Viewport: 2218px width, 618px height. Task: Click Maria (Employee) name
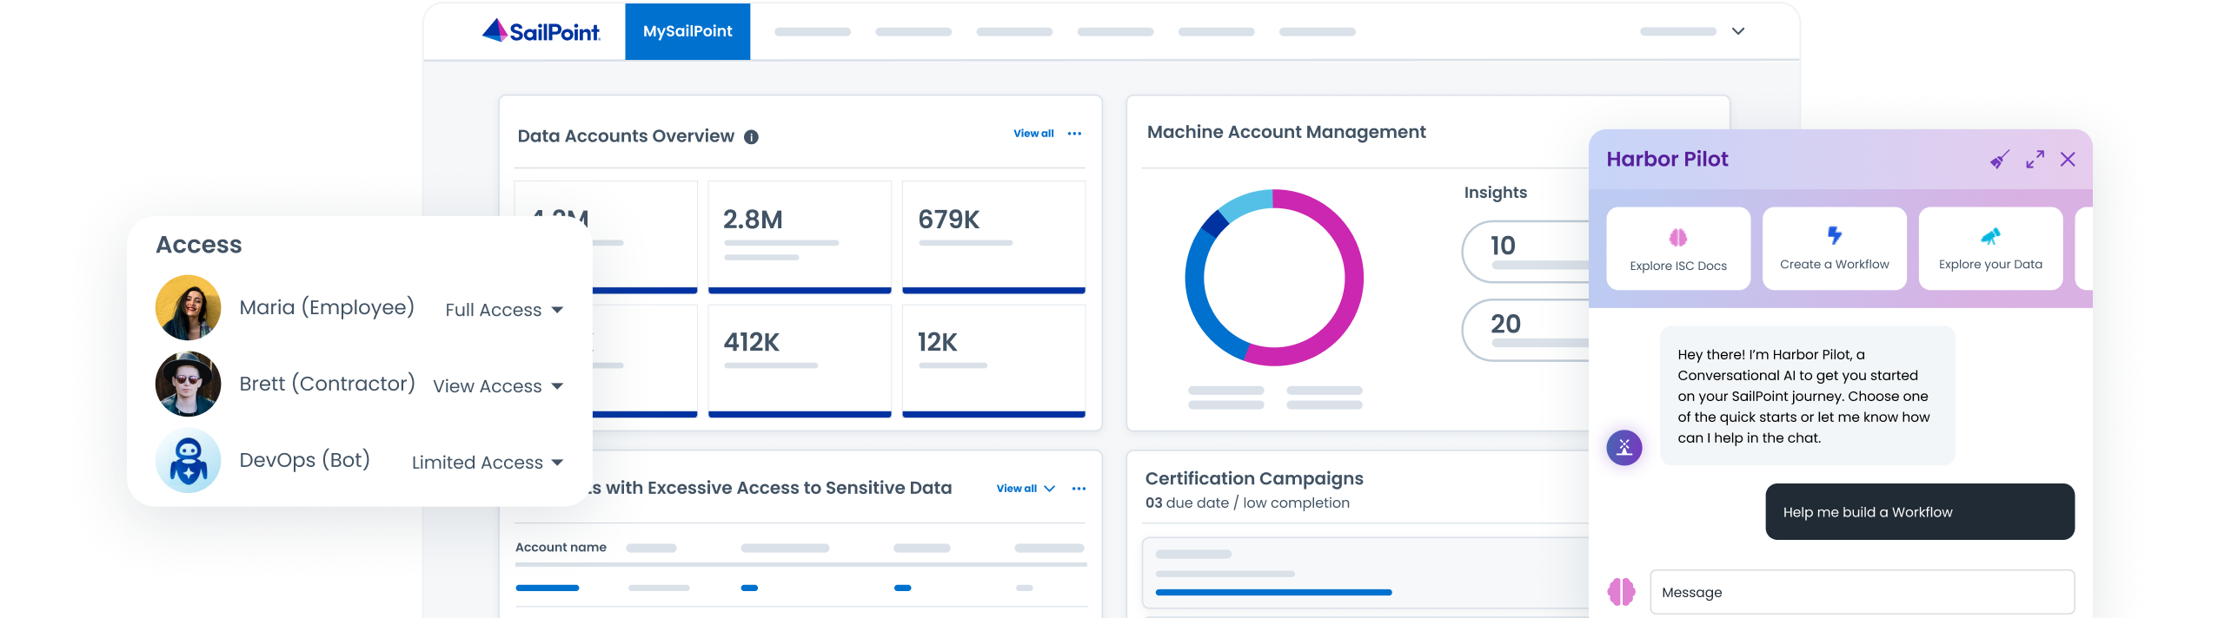click(x=327, y=307)
